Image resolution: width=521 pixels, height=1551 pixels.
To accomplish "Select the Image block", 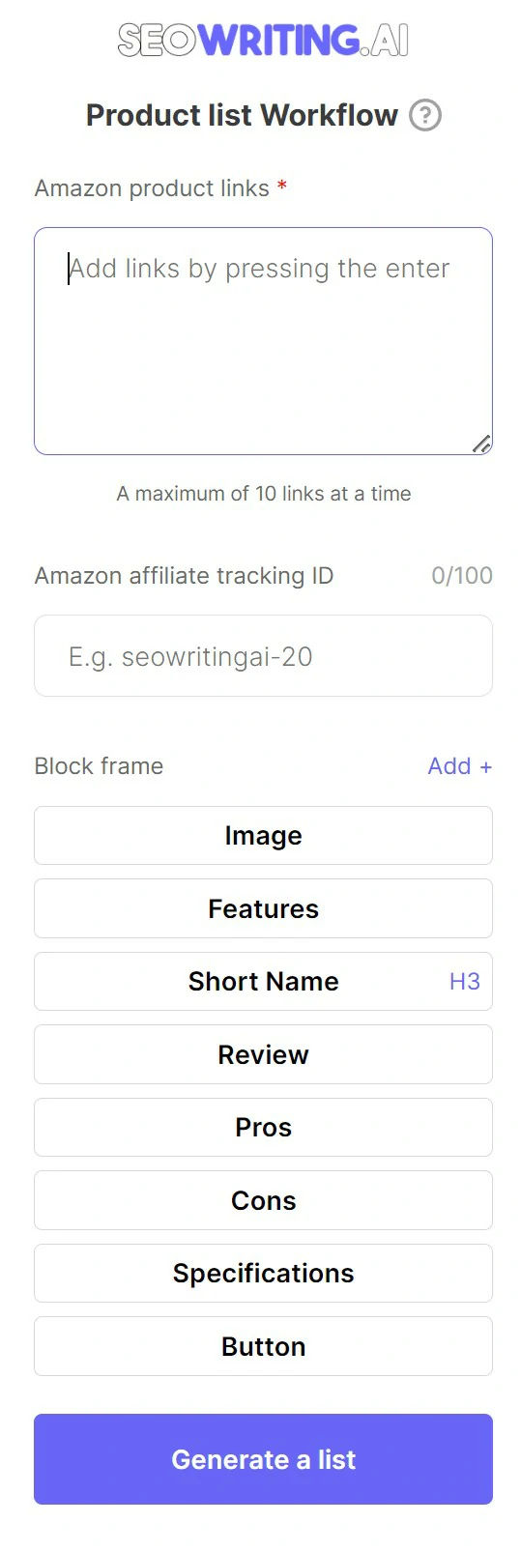I will (263, 836).
